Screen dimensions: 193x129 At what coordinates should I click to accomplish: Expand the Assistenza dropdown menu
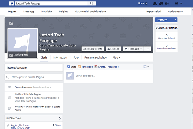point(175,12)
